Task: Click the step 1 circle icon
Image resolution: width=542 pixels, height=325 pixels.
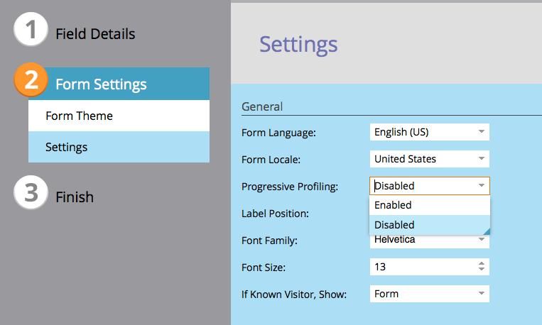Action: coord(31,31)
